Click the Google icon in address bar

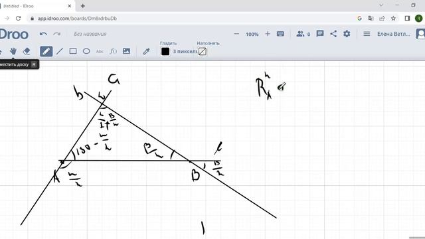pos(359,19)
